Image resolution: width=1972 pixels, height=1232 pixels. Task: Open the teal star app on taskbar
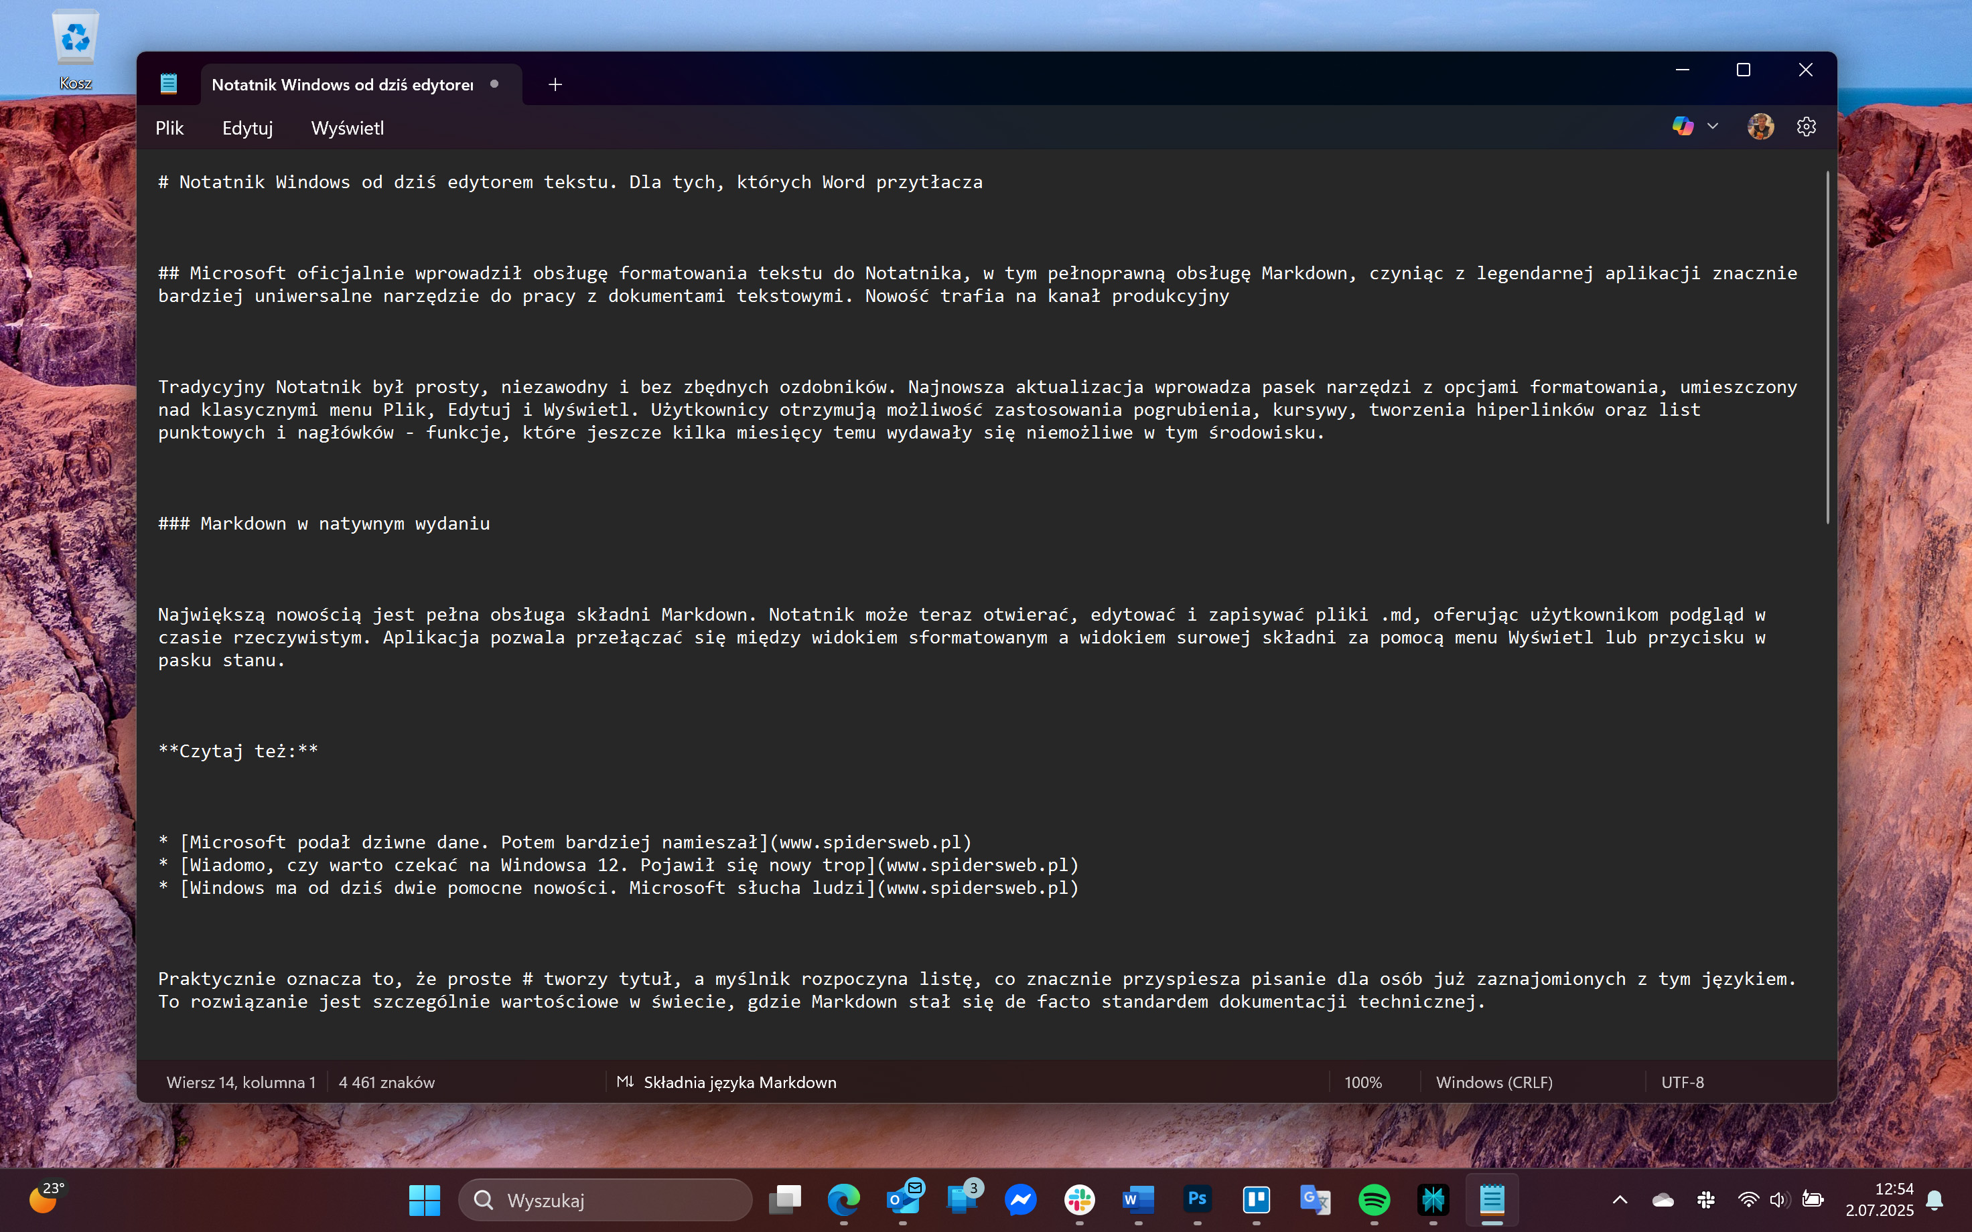(1433, 1199)
